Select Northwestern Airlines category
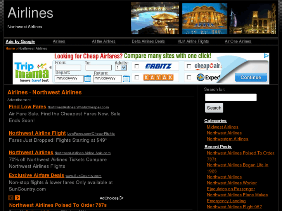Image resolution: width=282 pixels, height=211 pixels. coord(228,139)
